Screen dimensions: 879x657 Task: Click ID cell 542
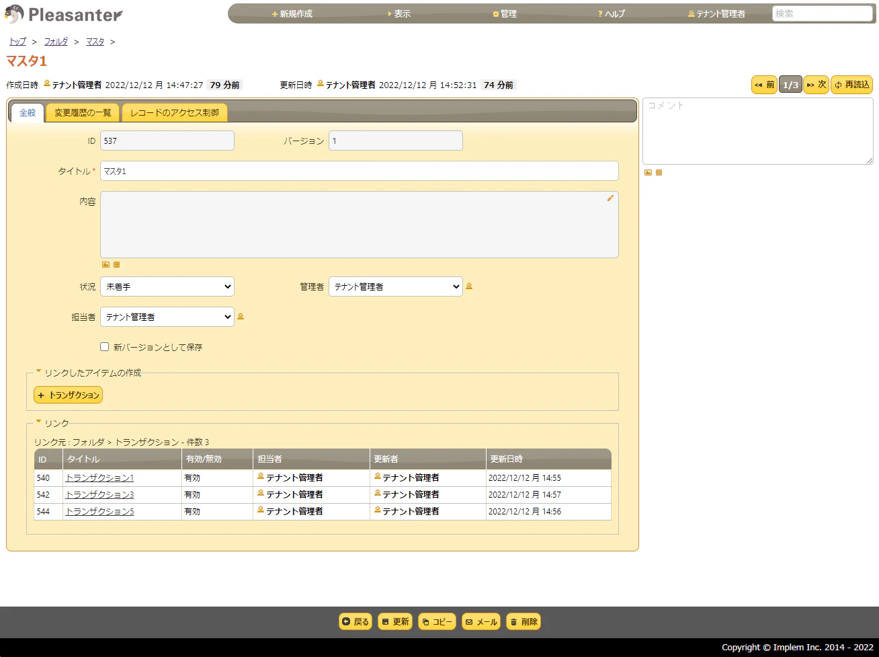48,495
